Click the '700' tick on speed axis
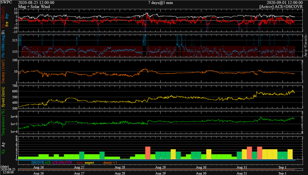Screen dimensions: 308x175 15,86
